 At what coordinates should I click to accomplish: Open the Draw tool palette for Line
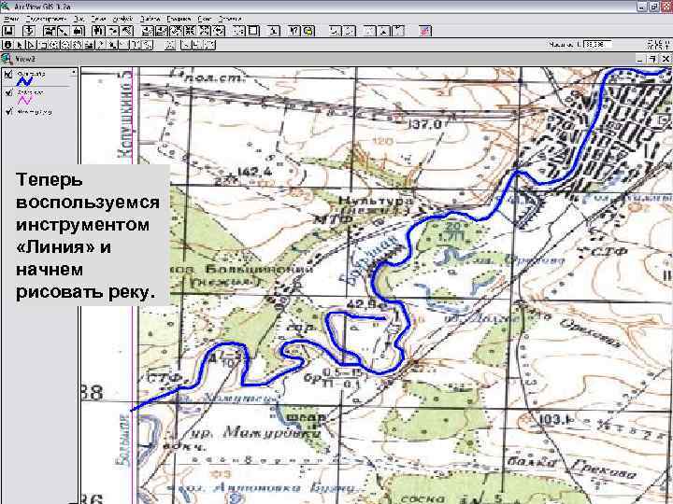tap(147, 45)
